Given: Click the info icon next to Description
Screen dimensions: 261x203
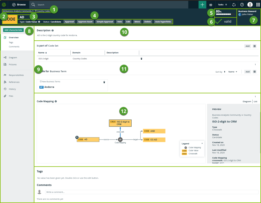Looking at the screenshot, I should pyautogui.click(x=52, y=31).
